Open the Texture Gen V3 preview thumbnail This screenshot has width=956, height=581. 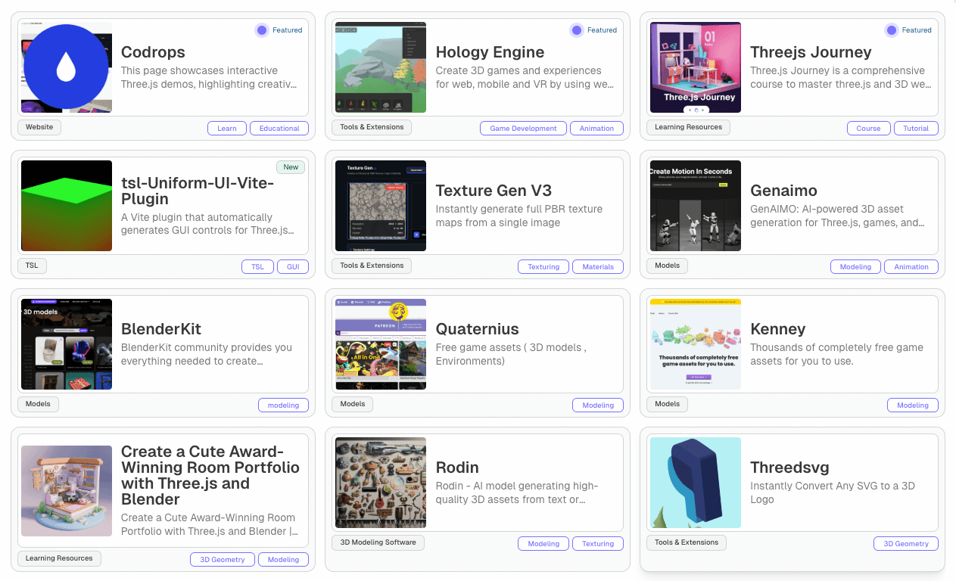[x=380, y=205]
